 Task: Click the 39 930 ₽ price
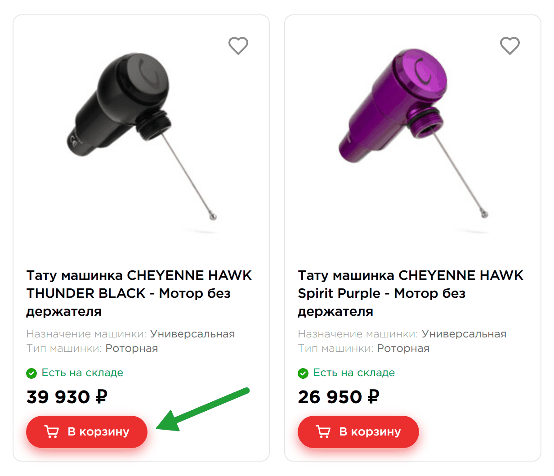[x=67, y=397]
